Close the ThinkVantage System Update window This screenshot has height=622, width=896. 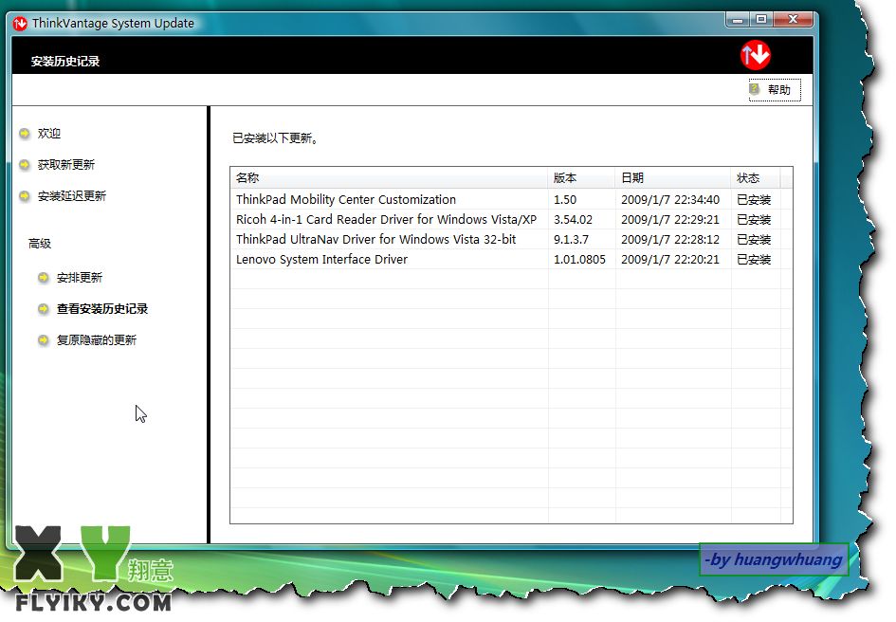(x=794, y=19)
